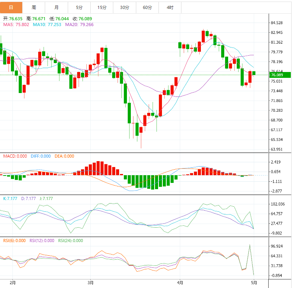
Task: Click the MA20: 79.266 indicator label
Action: 79,25
